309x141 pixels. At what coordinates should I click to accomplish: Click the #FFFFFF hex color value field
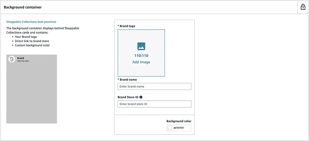tap(179, 128)
